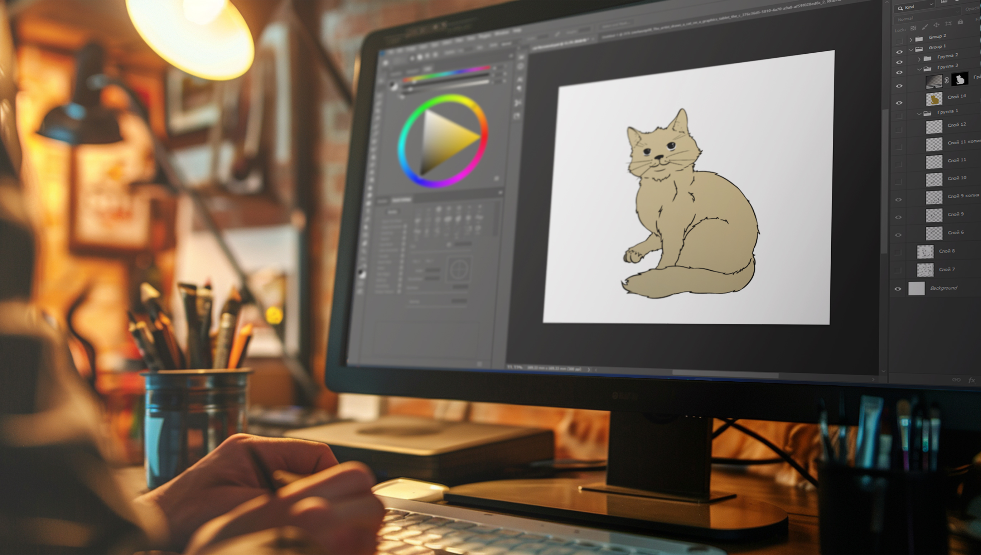Collapse the Группа 3 folder
Viewport: 981px width, 555px height.
click(x=919, y=69)
